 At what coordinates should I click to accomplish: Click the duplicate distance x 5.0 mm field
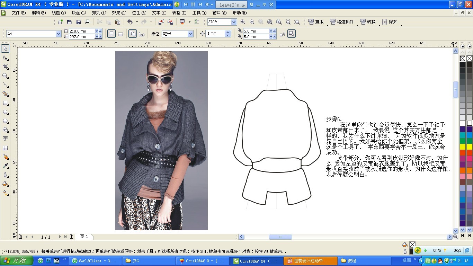click(x=257, y=31)
